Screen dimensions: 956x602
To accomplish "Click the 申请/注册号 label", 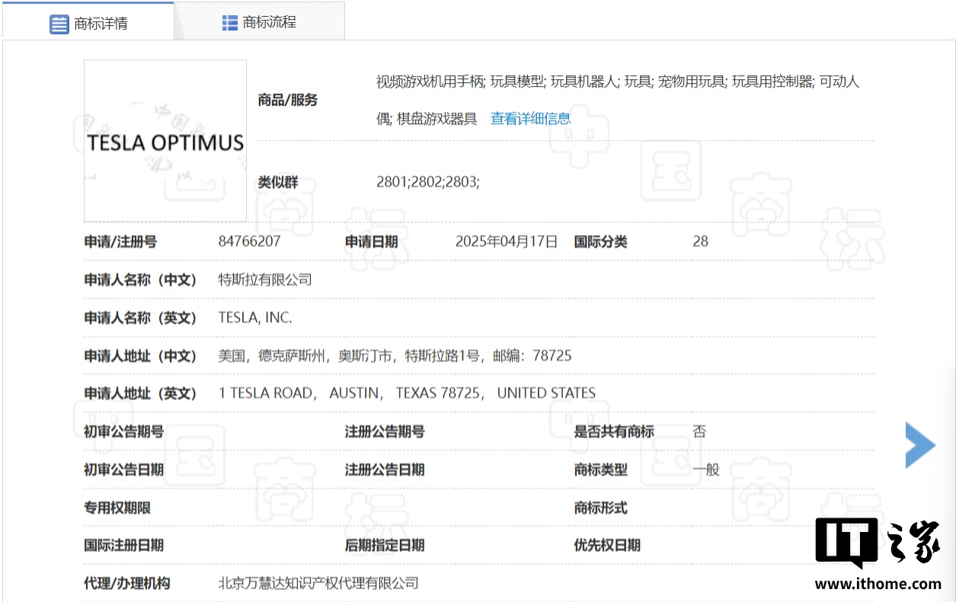I will [120, 242].
